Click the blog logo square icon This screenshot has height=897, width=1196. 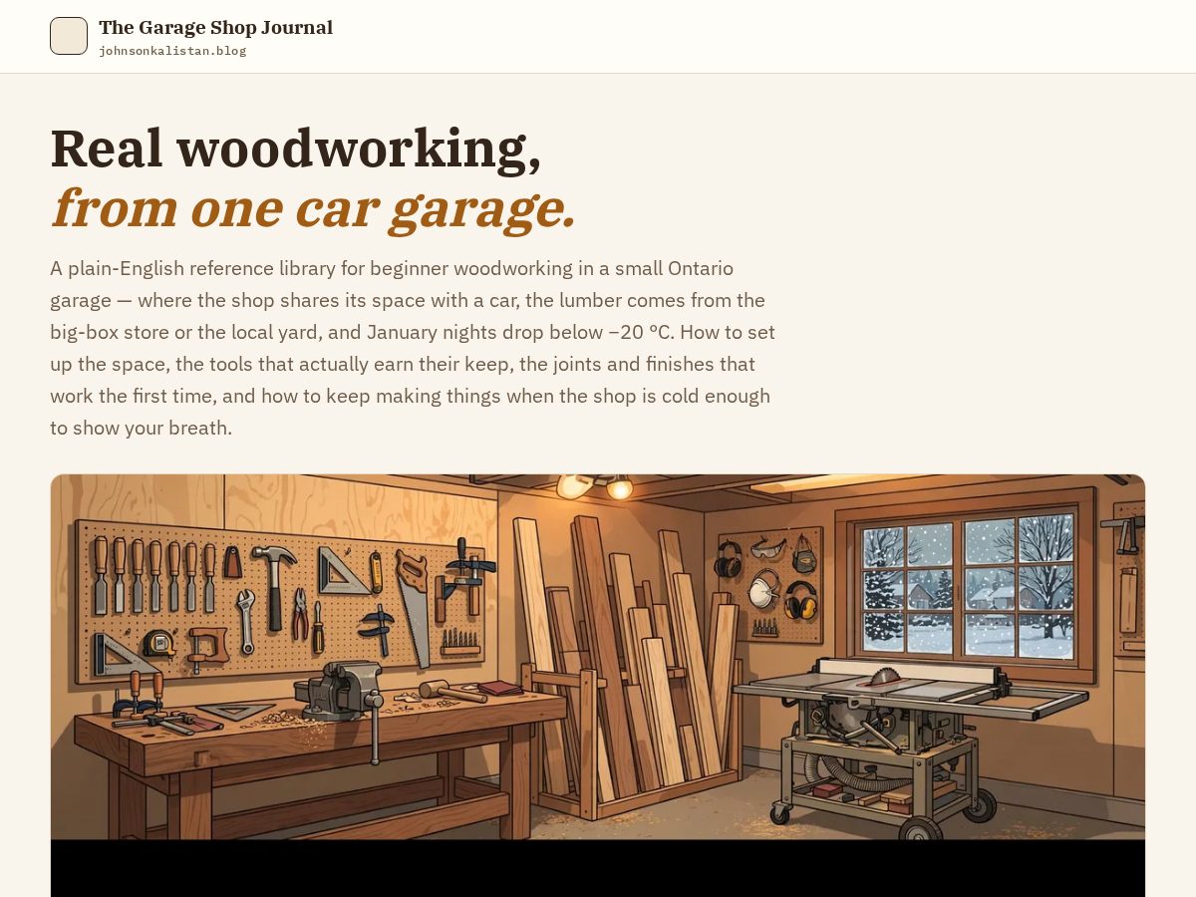click(x=69, y=36)
